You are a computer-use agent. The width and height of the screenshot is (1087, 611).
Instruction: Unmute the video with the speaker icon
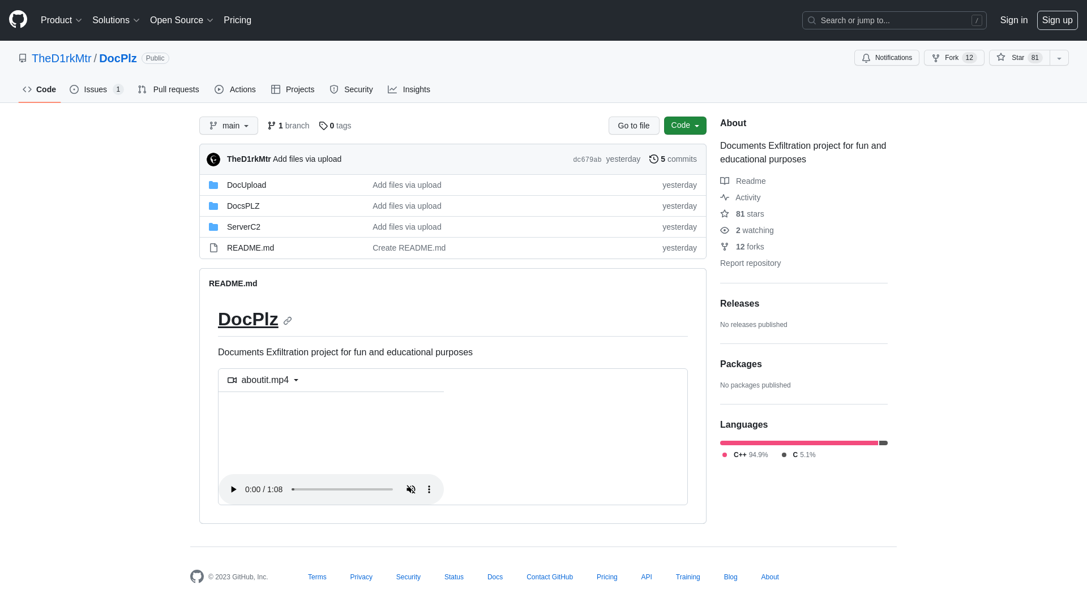click(411, 489)
